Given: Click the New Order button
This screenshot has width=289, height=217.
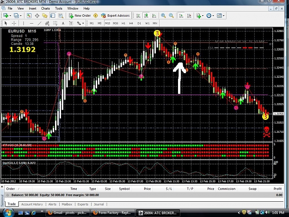Looking at the screenshot, I should [x=80, y=16].
